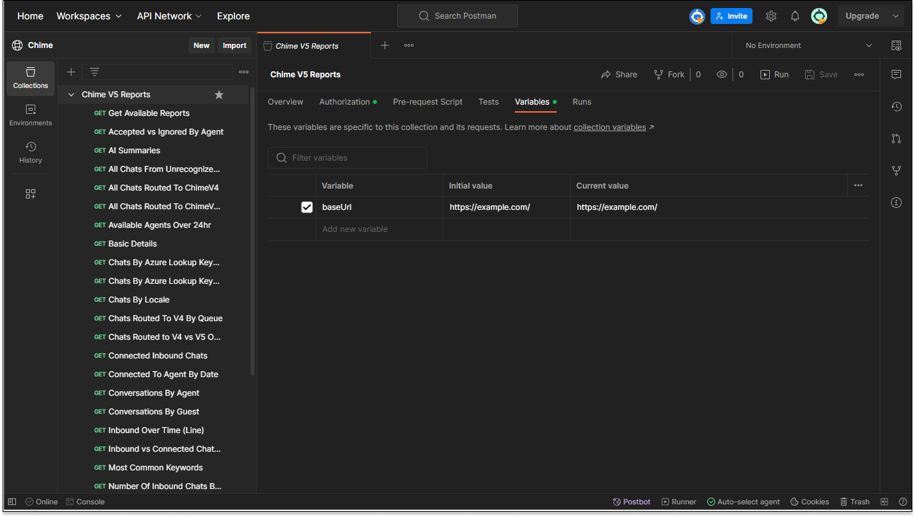Open Cookies in the status bar
915x517 pixels.
(809, 502)
